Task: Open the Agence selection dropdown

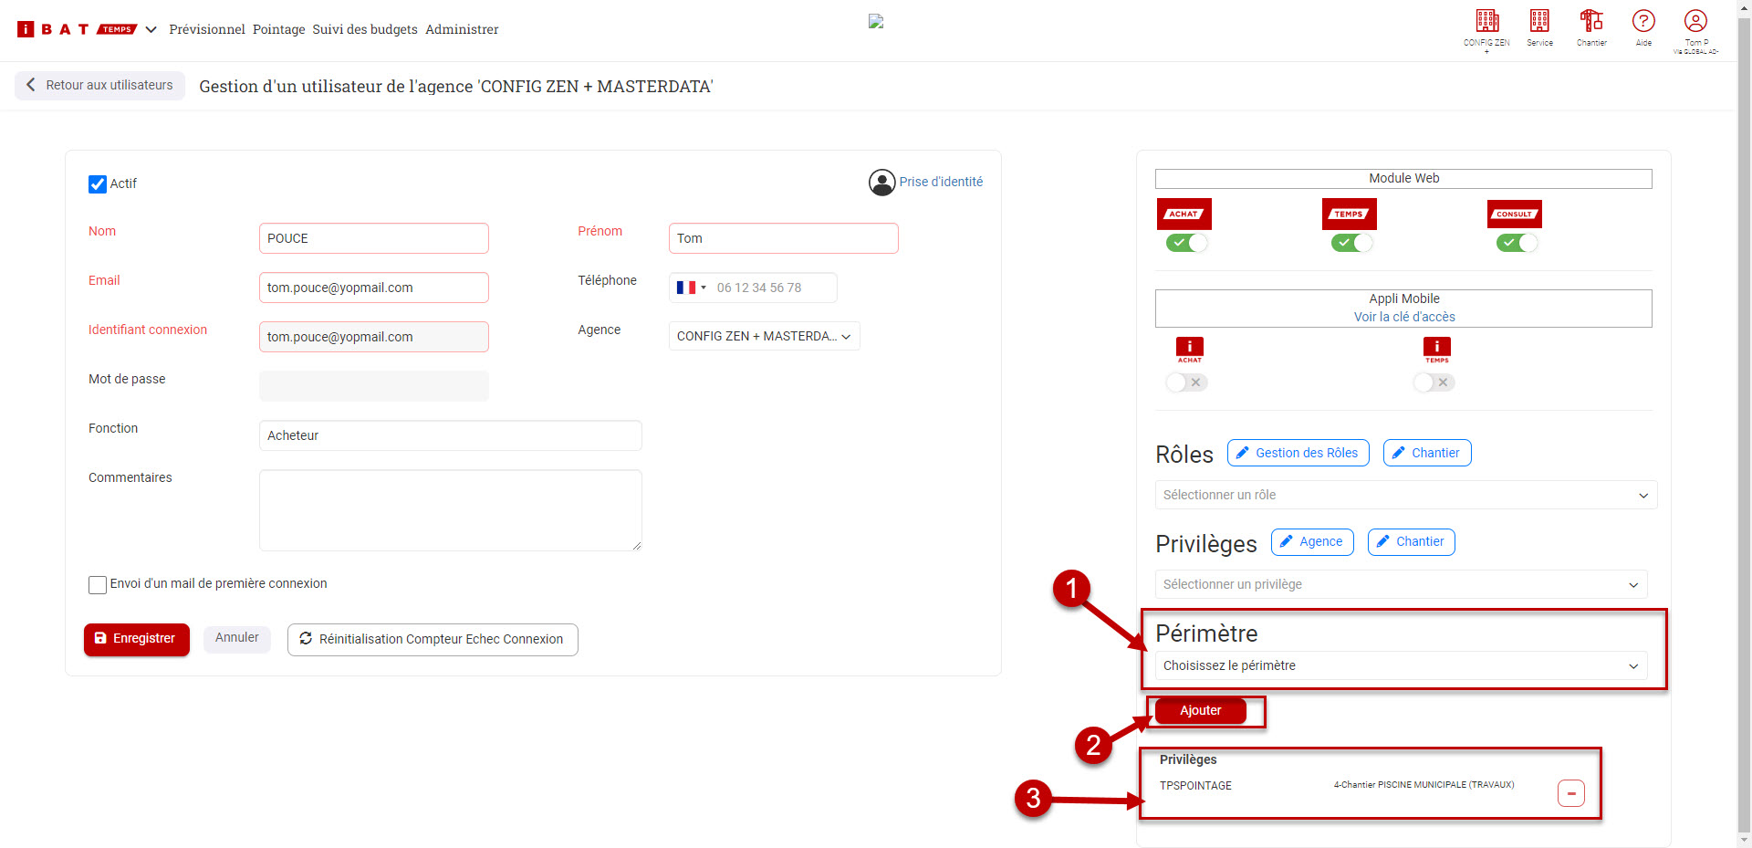Action: pos(764,336)
